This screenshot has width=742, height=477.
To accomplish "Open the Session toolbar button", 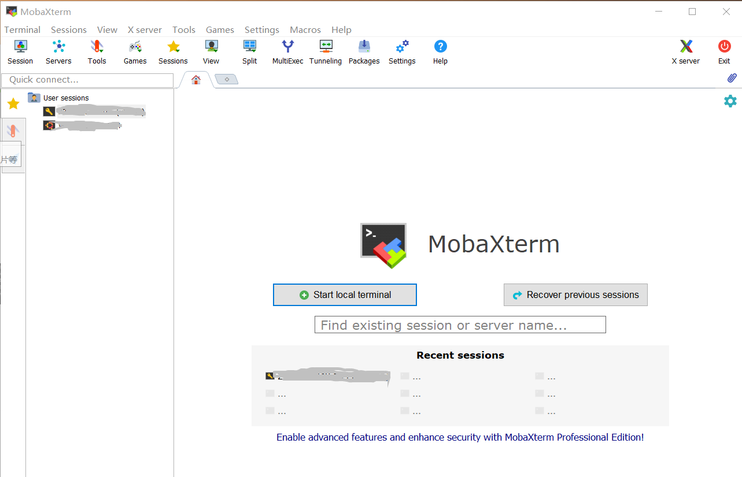I will (x=20, y=52).
